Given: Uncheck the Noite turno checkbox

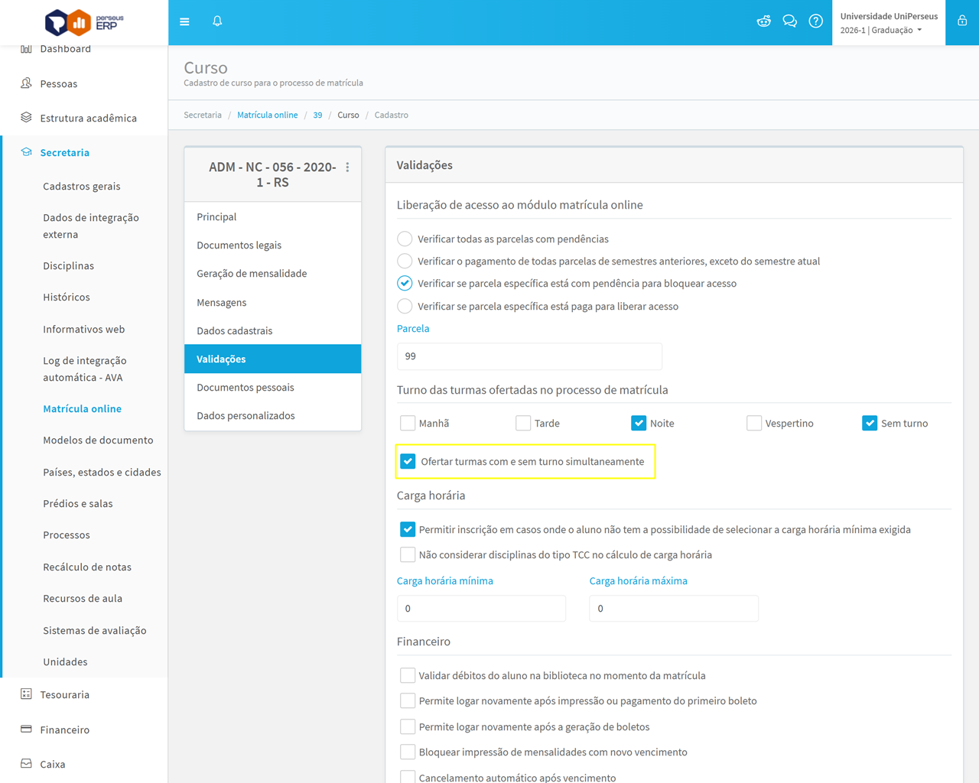Looking at the screenshot, I should point(639,423).
